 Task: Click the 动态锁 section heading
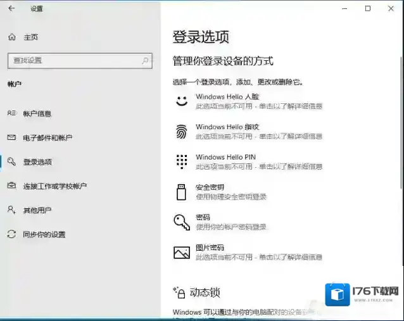click(x=205, y=293)
